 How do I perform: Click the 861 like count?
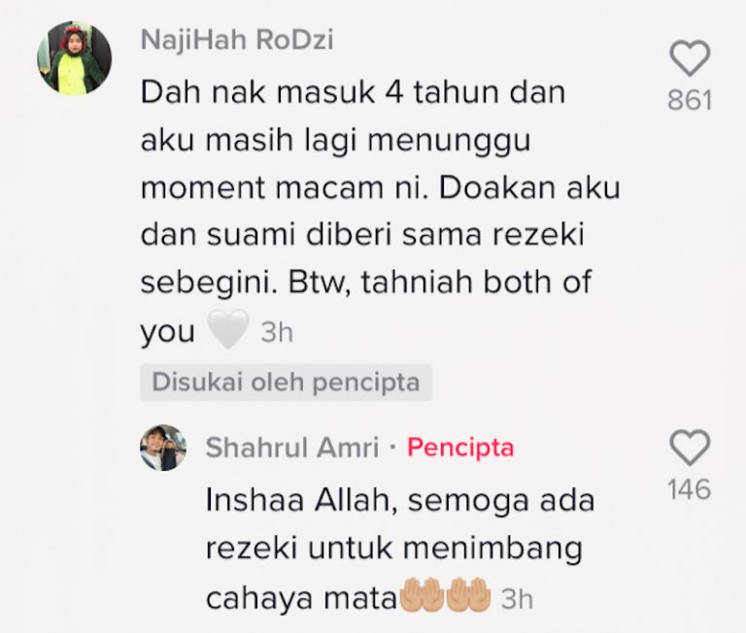tap(690, 100)
